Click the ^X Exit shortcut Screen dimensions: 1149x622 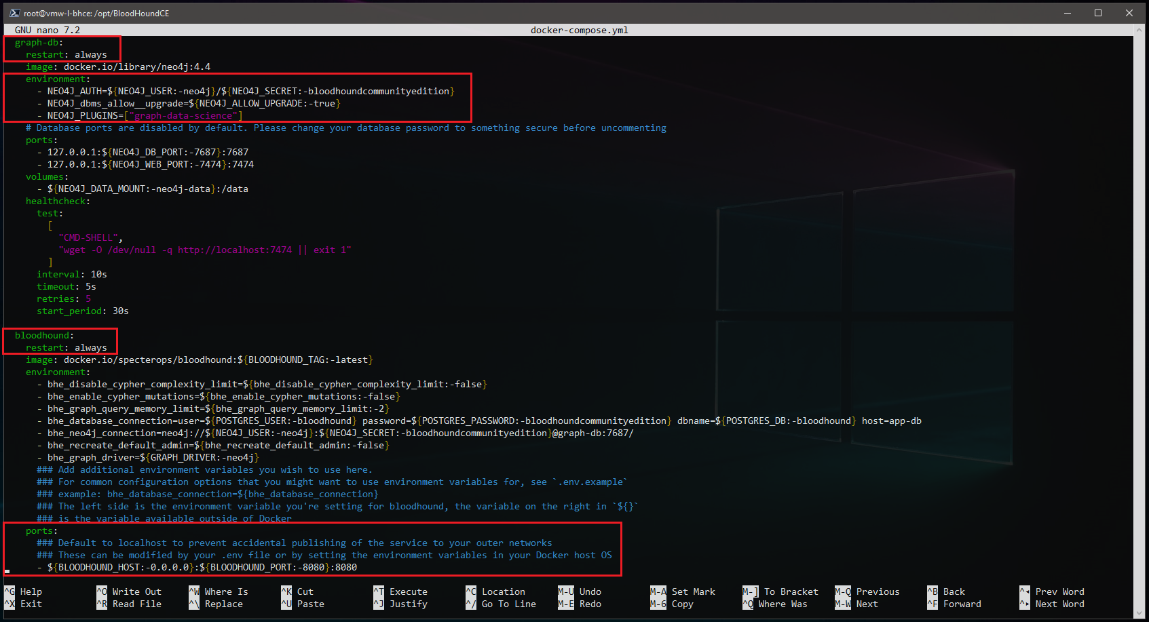[x=23, y=604]
